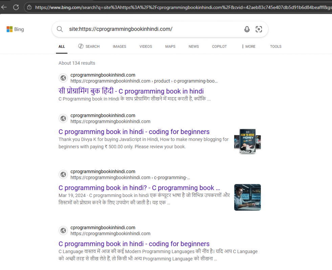Image resolution: width=332 pixels, height=270 pixels.
Task: Click the globe icon next to the second result
Action: coord(63,118)
